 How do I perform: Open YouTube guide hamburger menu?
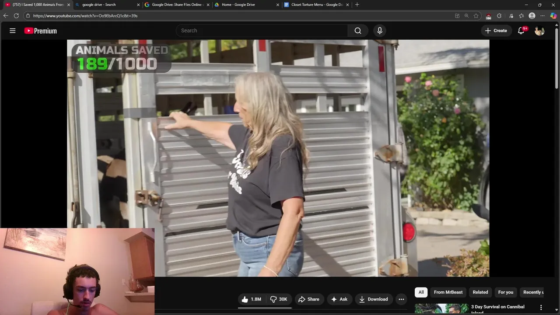12,31
